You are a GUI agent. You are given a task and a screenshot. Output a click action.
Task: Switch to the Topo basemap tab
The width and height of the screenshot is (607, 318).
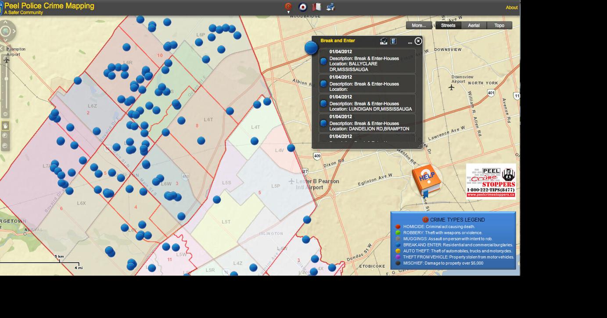point(499,25)
